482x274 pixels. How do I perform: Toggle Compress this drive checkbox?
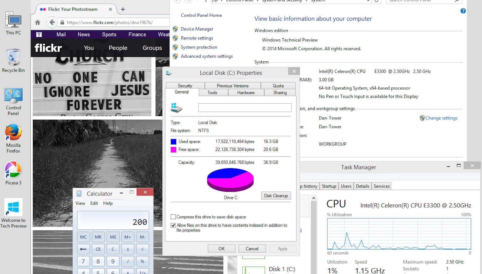coord(173,217)
